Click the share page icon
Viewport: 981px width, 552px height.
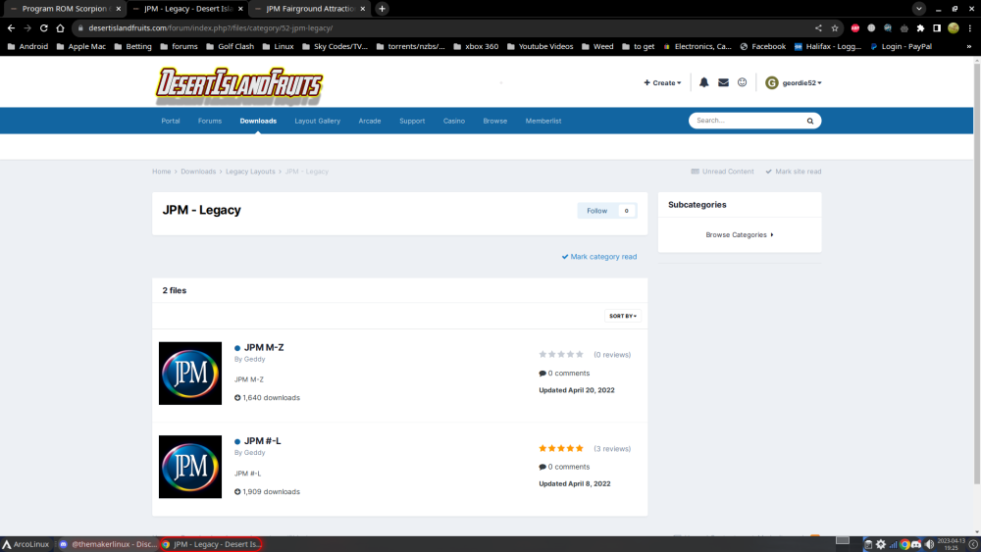(x=818, y=28)
